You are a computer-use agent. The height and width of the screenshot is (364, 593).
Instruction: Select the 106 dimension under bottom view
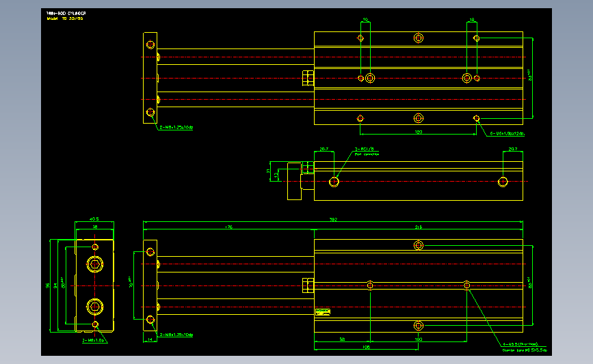pyautogui.click(x=366, y=347)
